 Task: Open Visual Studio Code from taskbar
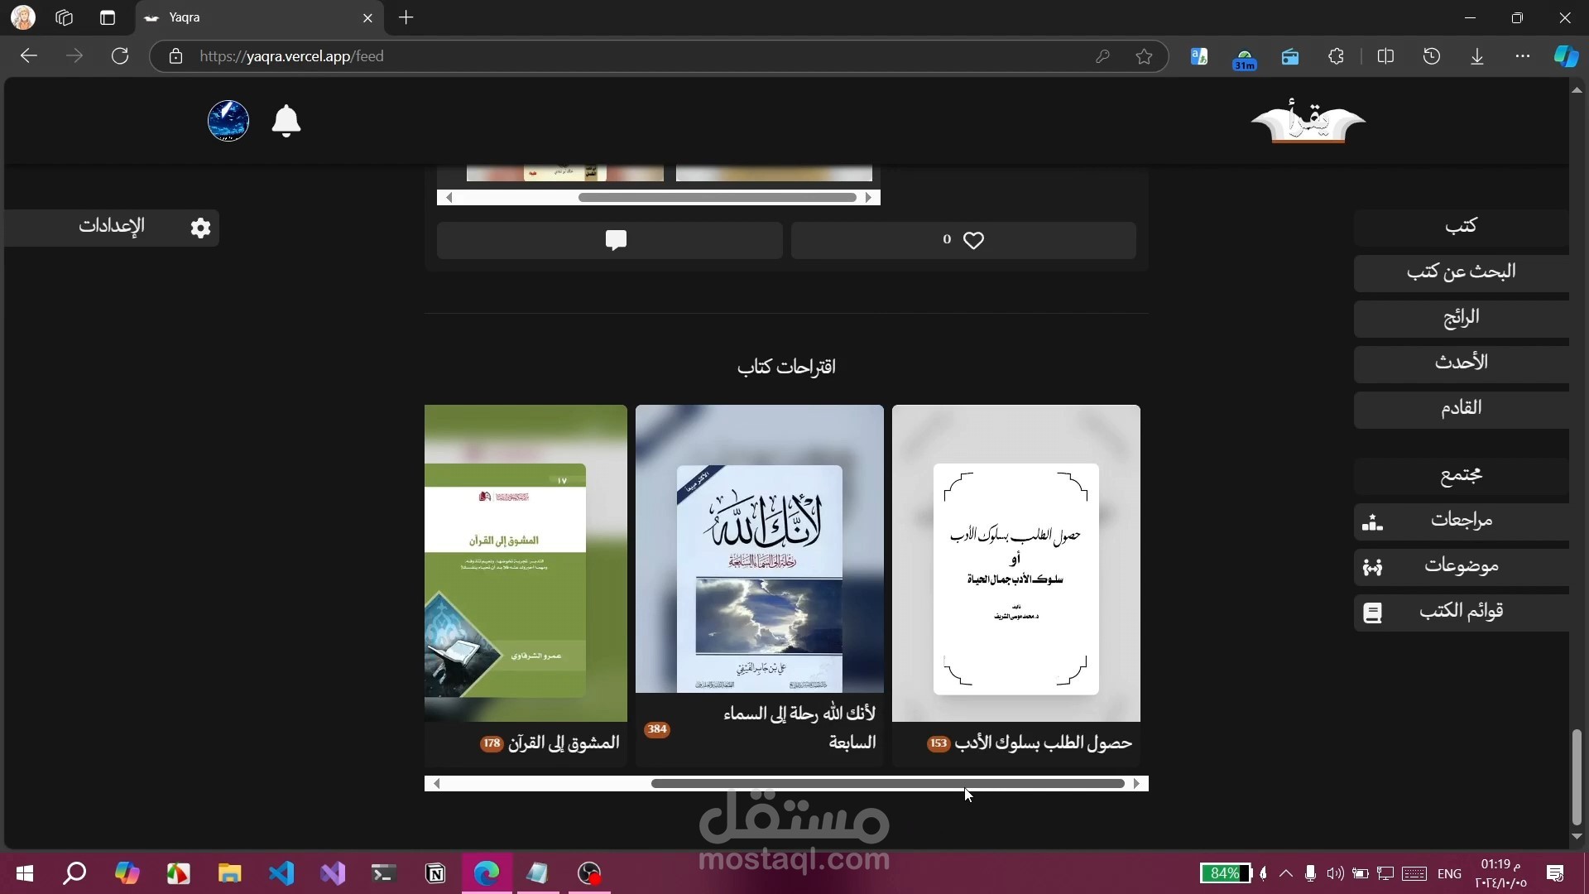coord(281,873)
